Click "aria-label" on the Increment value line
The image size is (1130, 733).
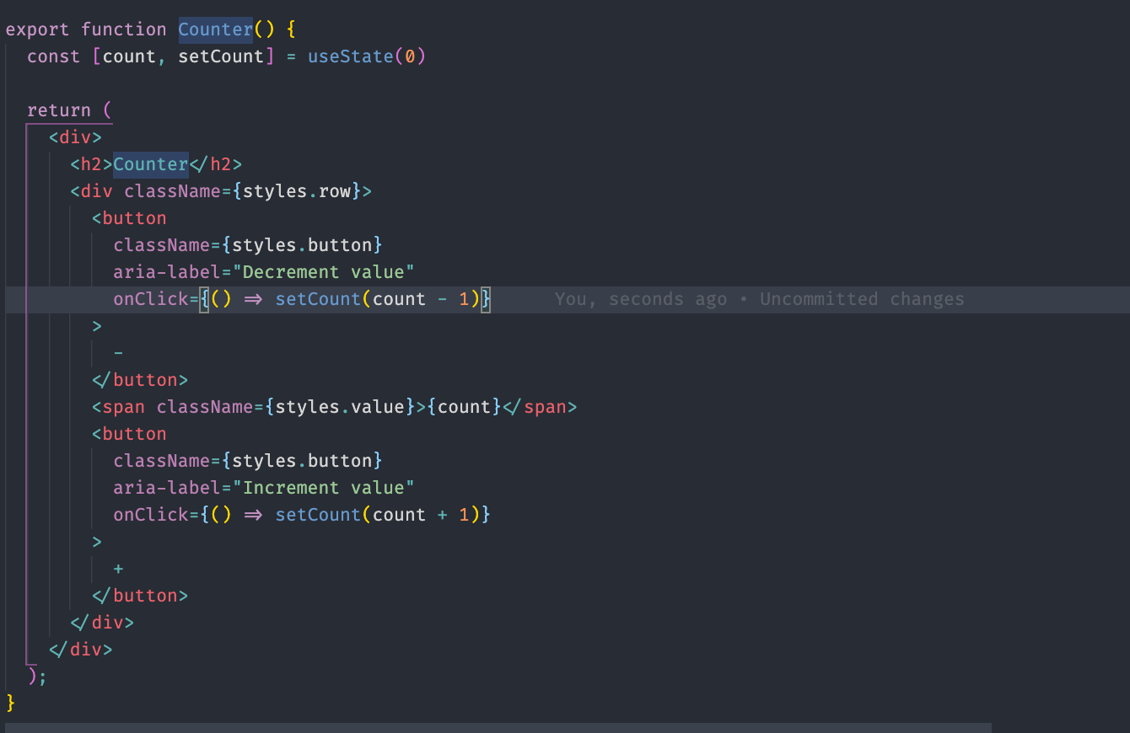tap(167, 488)
